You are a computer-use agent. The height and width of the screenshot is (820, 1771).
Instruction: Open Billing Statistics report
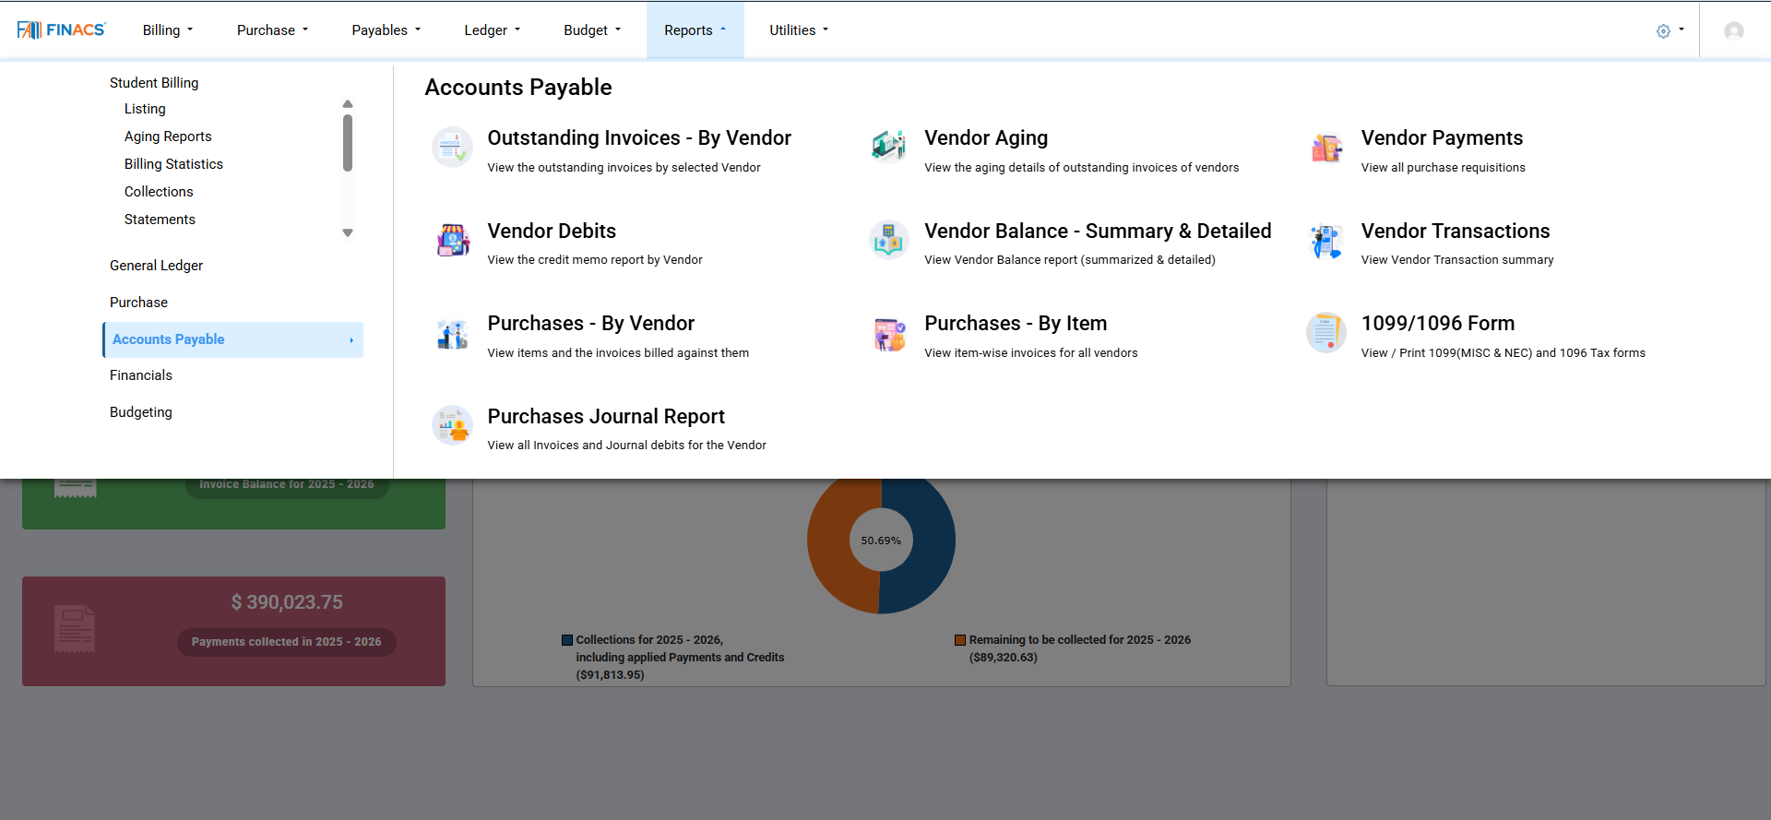click(173, 164)
